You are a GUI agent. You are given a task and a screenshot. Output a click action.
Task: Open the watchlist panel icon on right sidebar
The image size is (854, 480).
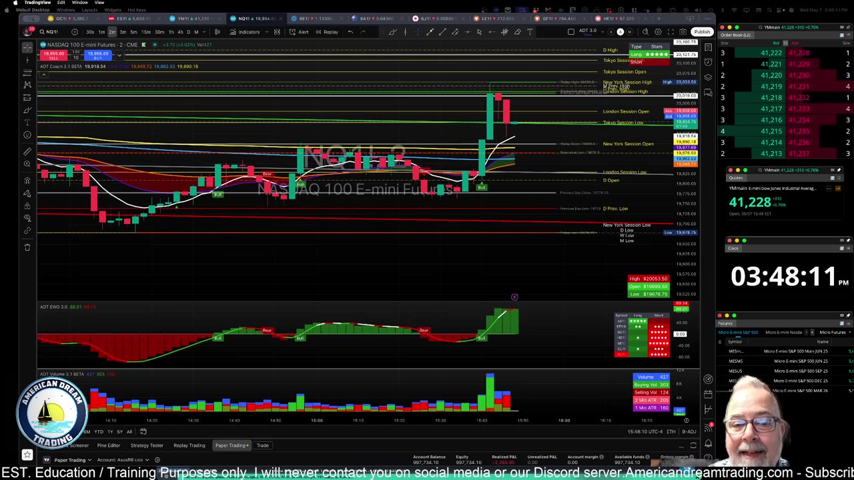[x=708, y=47]
